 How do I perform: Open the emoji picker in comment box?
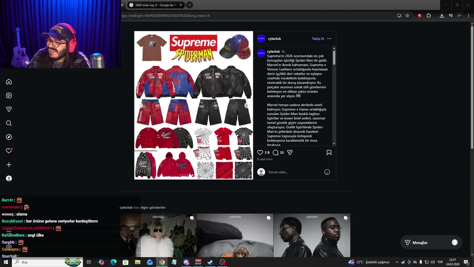click(x=327, y=172)
